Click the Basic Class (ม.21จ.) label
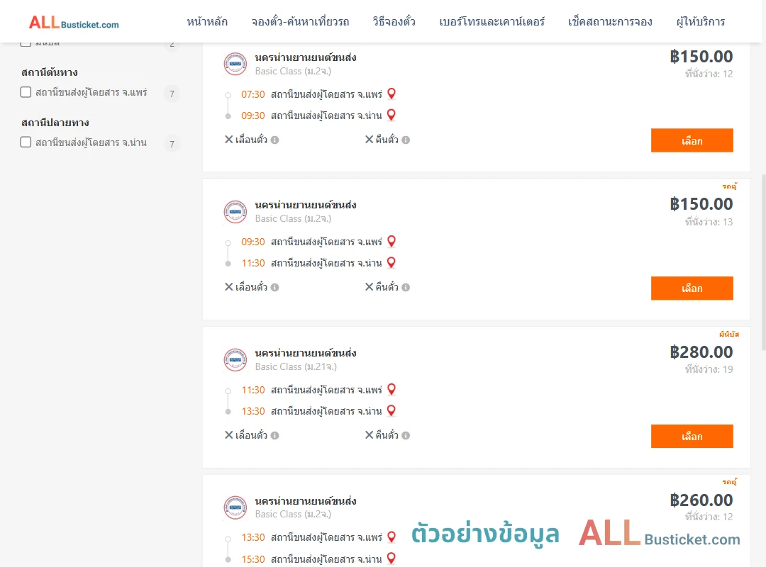This screenshot has height=567, width=766. click(x=296, y=366)
